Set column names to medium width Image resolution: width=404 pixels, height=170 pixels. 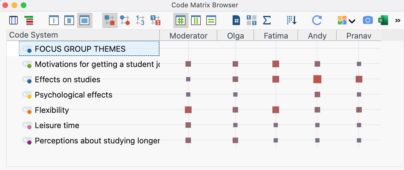69,20
